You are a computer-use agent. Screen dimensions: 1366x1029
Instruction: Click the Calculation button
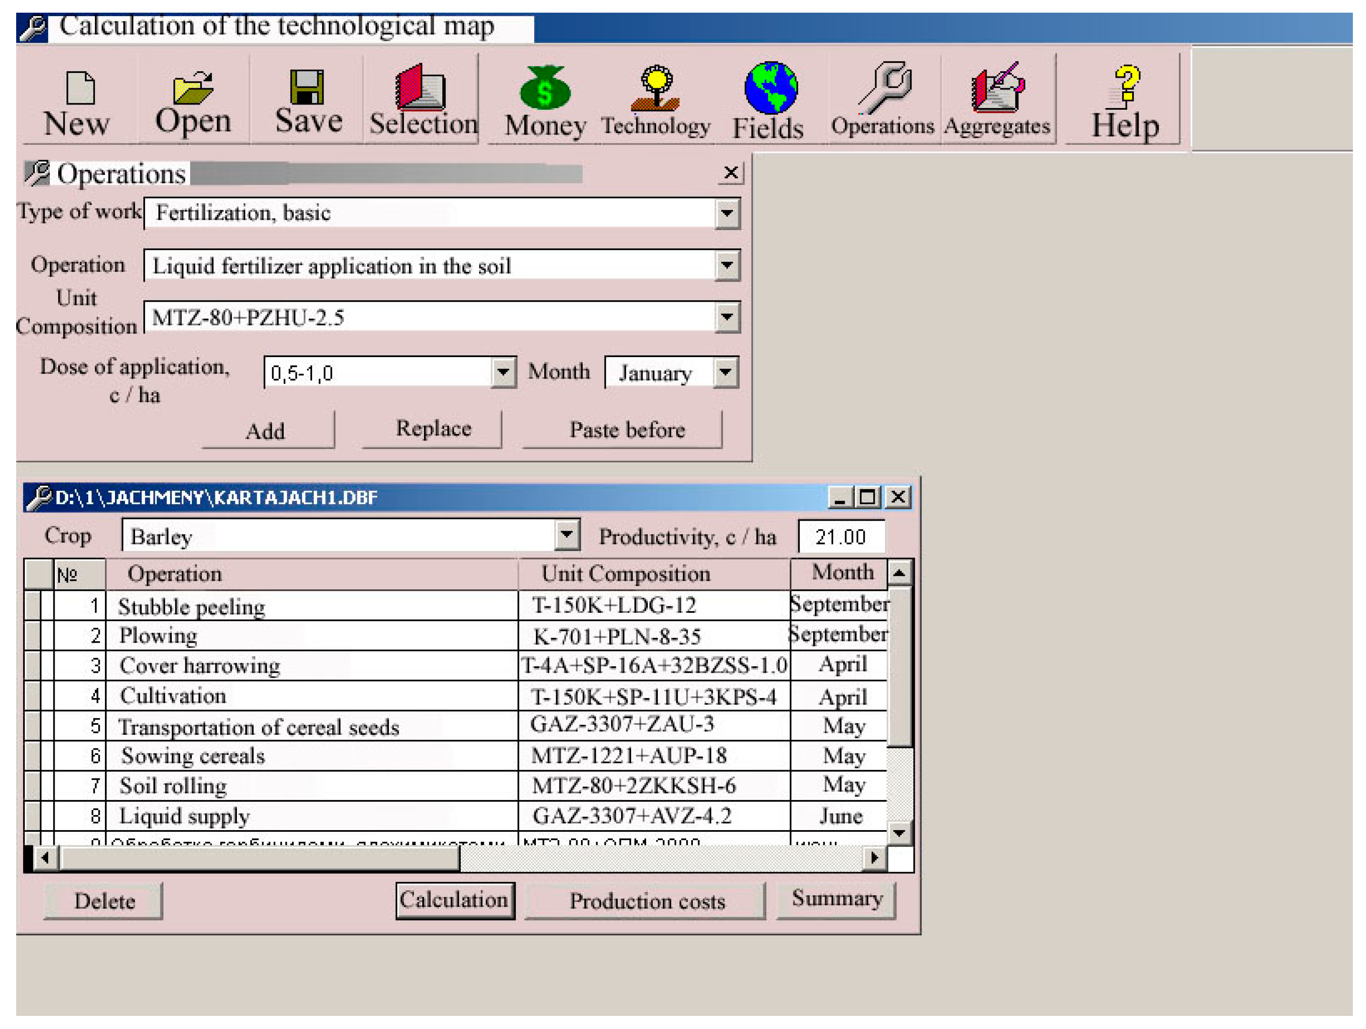pos(455,900)
